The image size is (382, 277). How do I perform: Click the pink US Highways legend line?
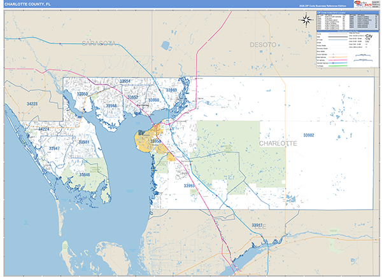[x=338, y=60]
